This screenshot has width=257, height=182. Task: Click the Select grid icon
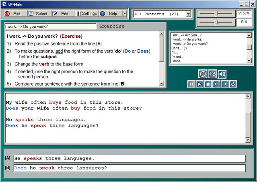pos(31,14)
